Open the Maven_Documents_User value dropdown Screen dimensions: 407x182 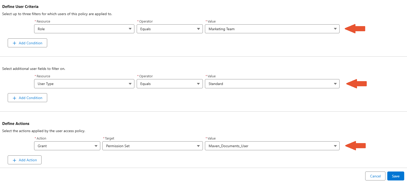tap(272, 146)
